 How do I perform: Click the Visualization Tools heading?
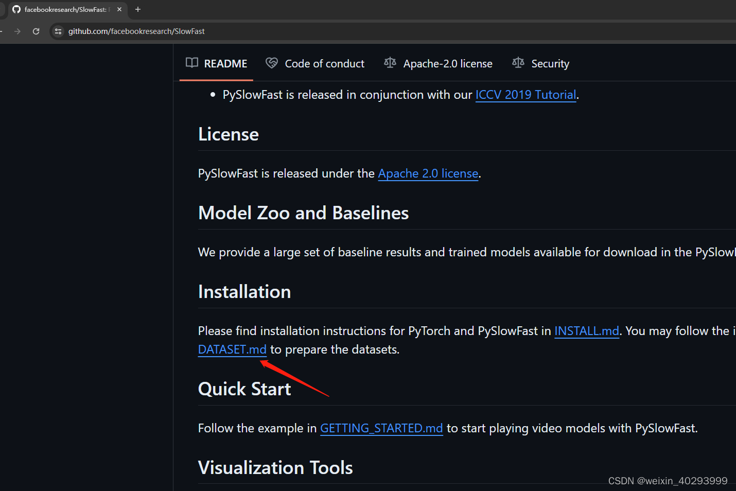coord(275,468)
